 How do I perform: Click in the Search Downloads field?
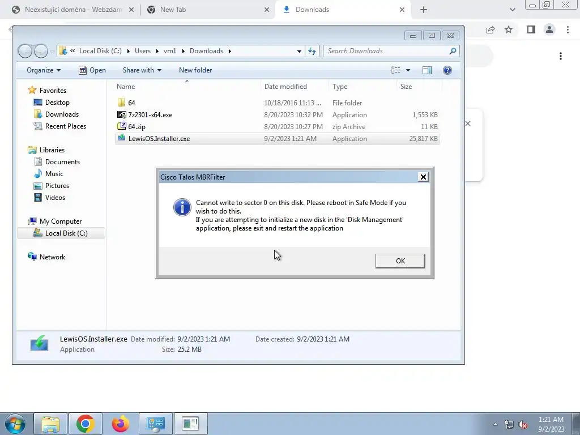pyautogui.click(x=391, y=51)
